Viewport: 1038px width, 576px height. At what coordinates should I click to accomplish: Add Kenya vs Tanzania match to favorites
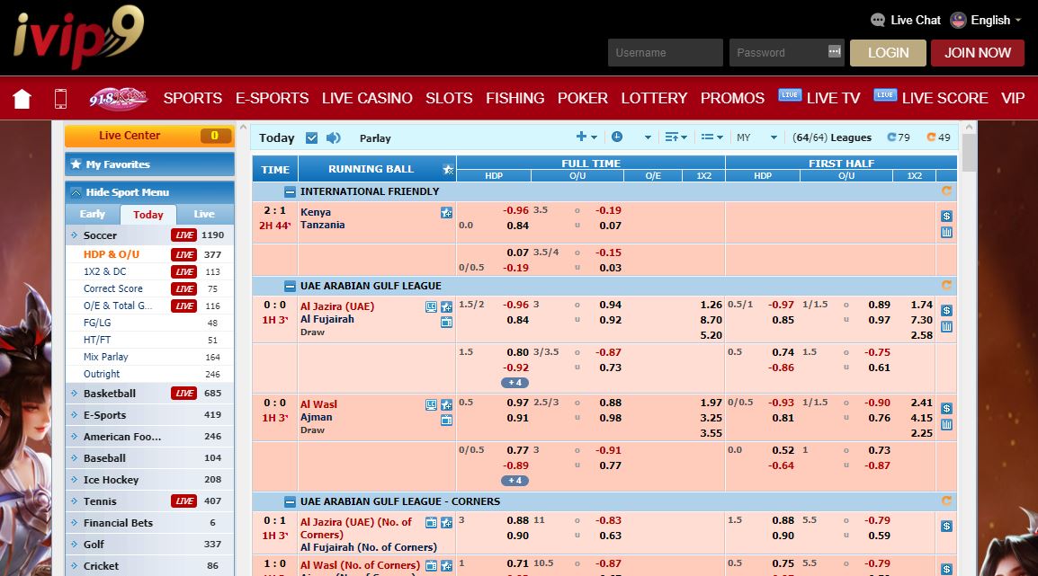tap(446, 213)
